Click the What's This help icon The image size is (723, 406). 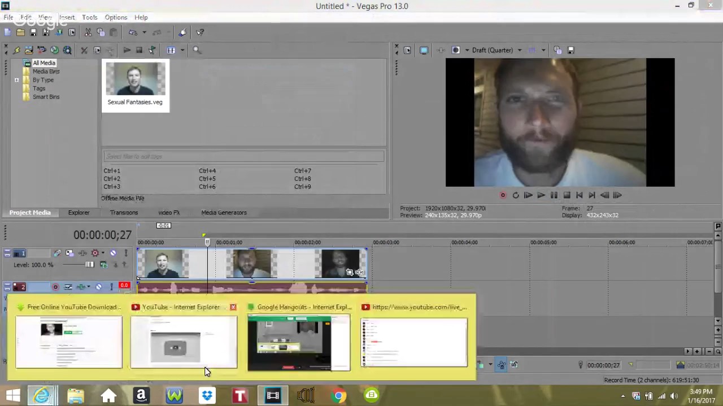[201, 33]
